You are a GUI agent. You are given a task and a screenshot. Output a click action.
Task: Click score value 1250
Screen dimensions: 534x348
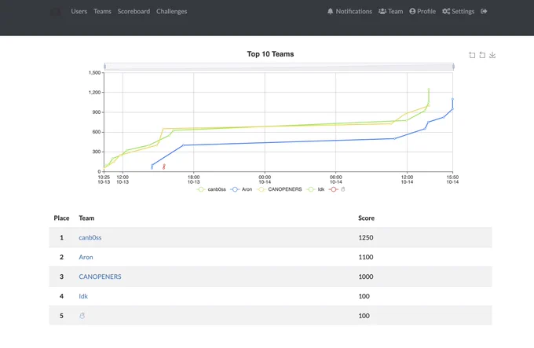[366, 238]
